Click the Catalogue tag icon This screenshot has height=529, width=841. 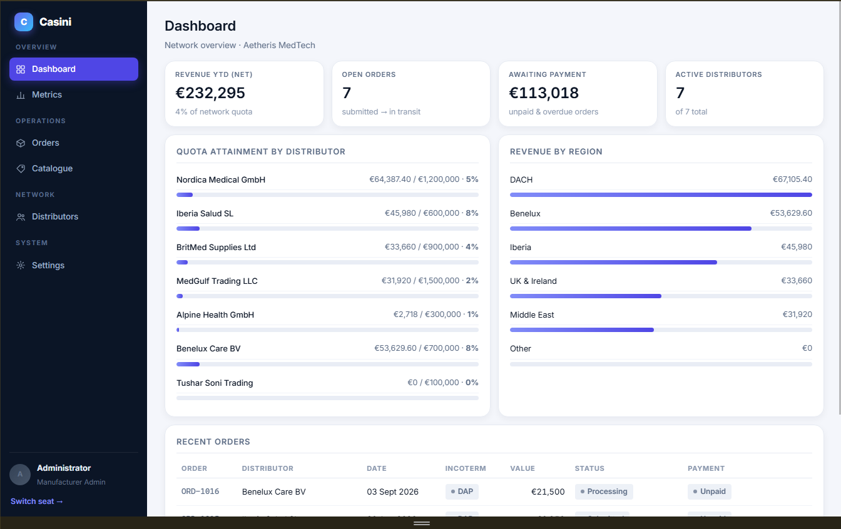pos(21,169)
